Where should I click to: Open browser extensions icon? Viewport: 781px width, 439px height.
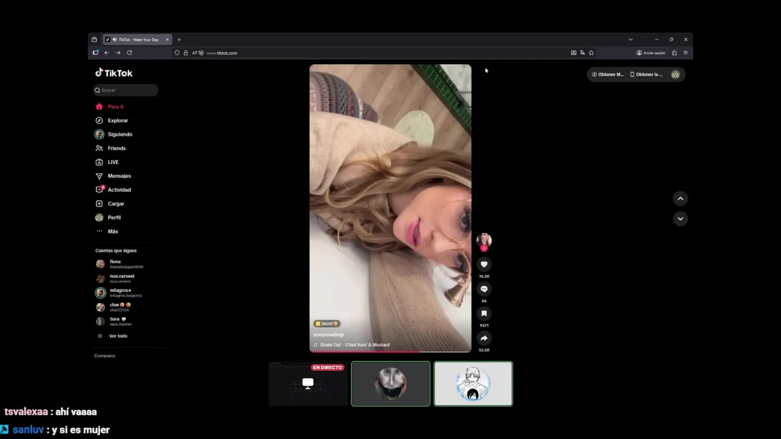[x=674, y=53]
